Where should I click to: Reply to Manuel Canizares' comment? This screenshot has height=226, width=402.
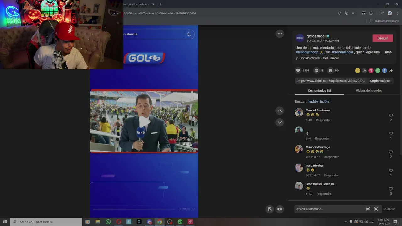(x=323, y=120)
